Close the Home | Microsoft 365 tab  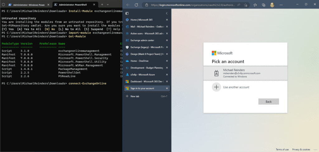(x=167, y=20)
